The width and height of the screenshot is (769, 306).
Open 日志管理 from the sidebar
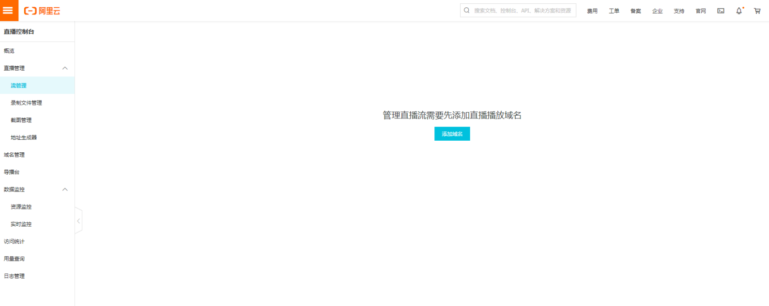14,276
